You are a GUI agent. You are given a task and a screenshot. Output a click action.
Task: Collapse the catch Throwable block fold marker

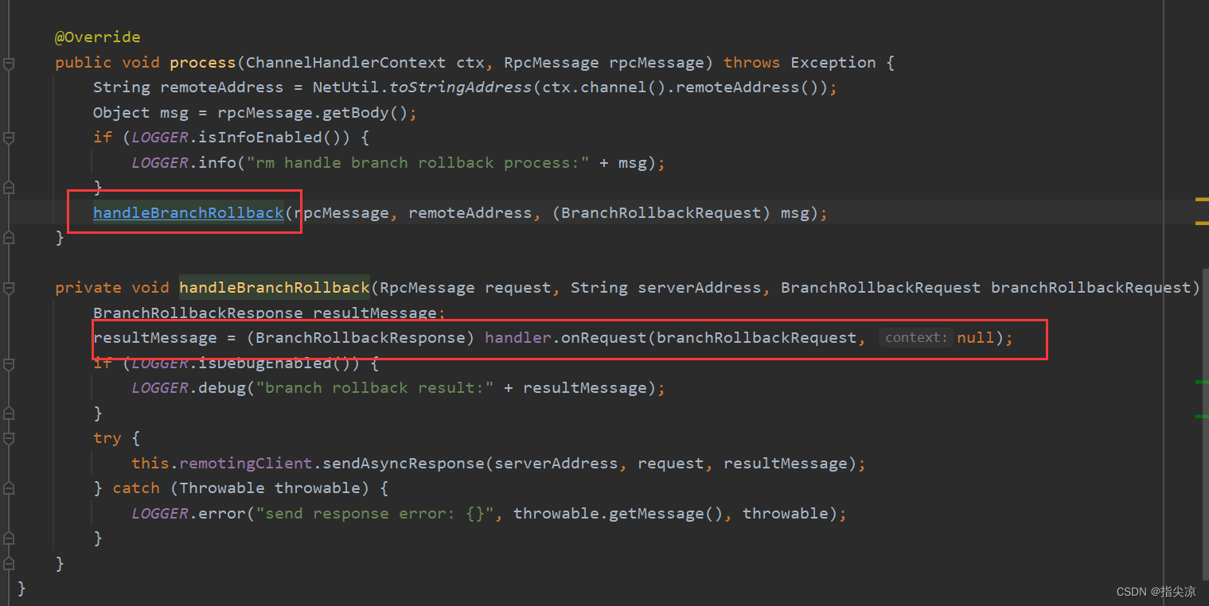9,488
